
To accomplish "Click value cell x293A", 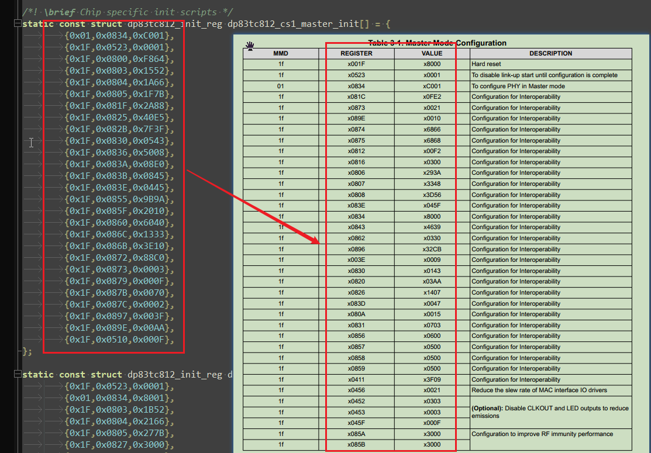I will (x=432, y=172).
